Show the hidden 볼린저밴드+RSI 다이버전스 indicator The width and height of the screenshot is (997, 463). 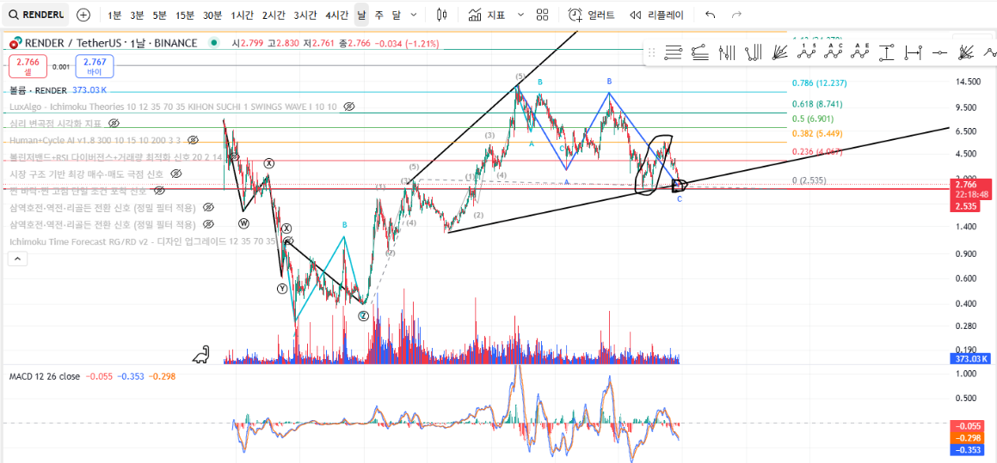[x=233, y=156]
